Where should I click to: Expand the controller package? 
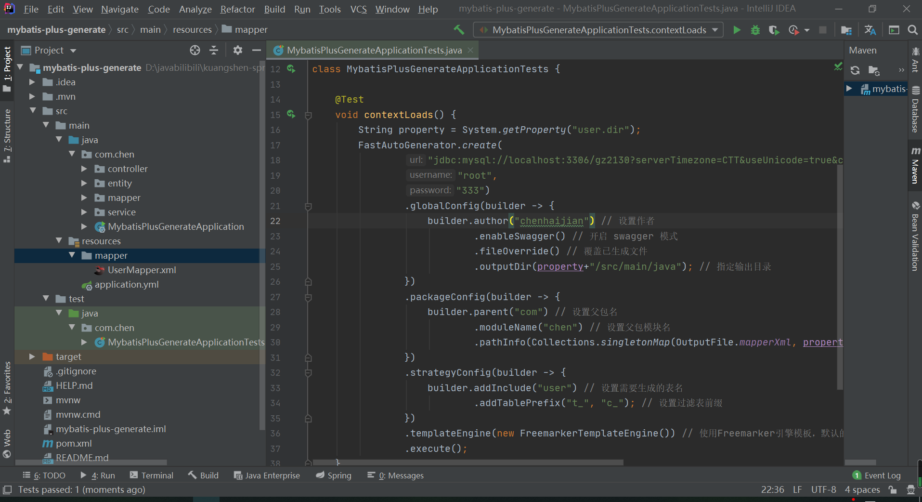click(84, 169)
